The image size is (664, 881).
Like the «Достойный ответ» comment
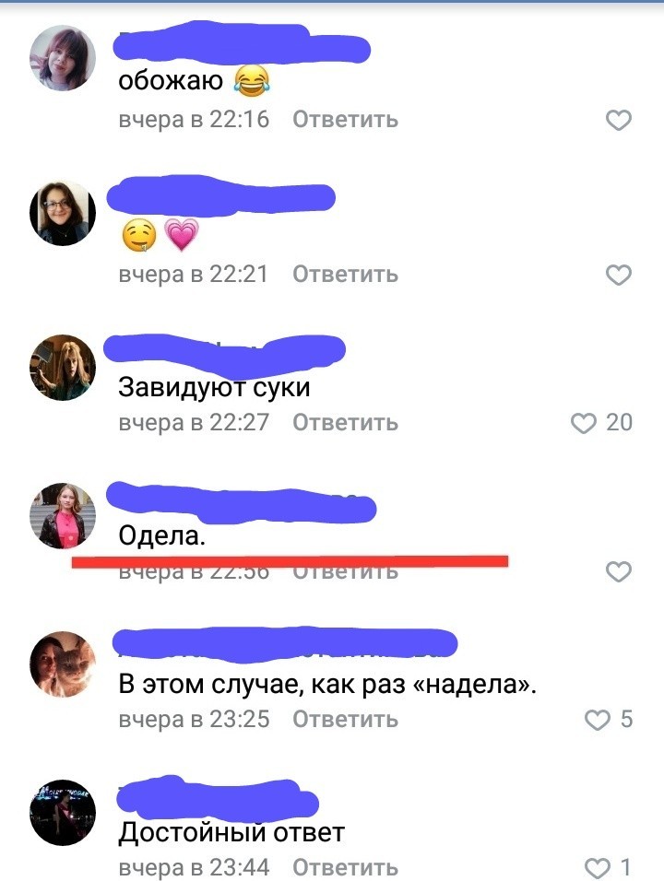coord(597,867)
